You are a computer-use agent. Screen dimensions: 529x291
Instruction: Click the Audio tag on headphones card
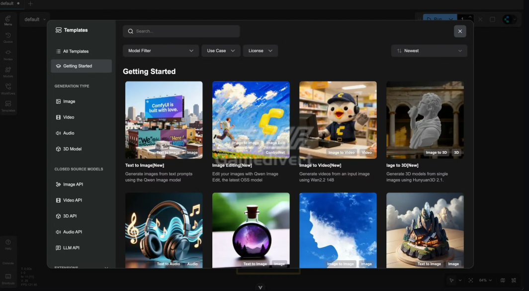coord(192,264)
